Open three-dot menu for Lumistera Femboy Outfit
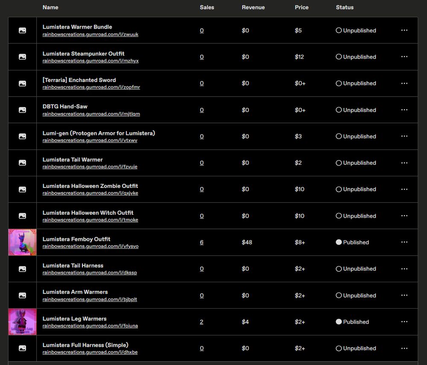Screen dimensions: 427x365 coord(404,242)
